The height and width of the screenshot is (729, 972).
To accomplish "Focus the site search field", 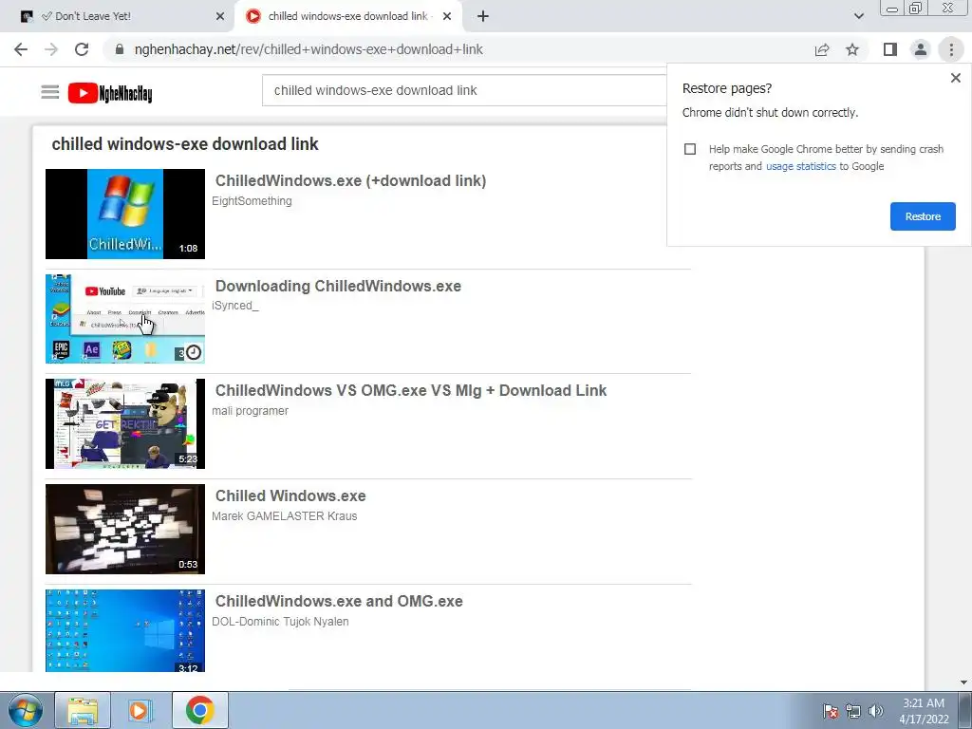I will [465, 90].
